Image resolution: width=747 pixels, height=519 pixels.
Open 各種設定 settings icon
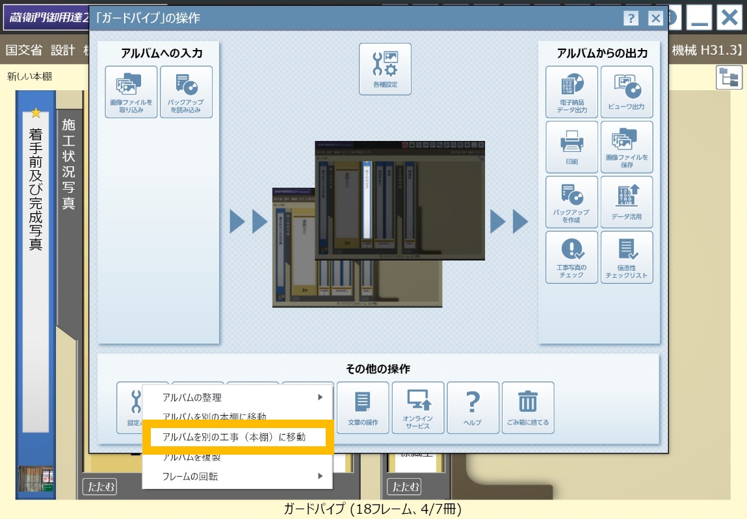[x=385, y=69]
